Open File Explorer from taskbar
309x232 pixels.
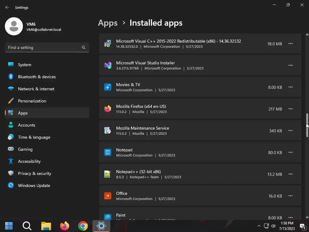pyautogui.click(x=46, y=226)
